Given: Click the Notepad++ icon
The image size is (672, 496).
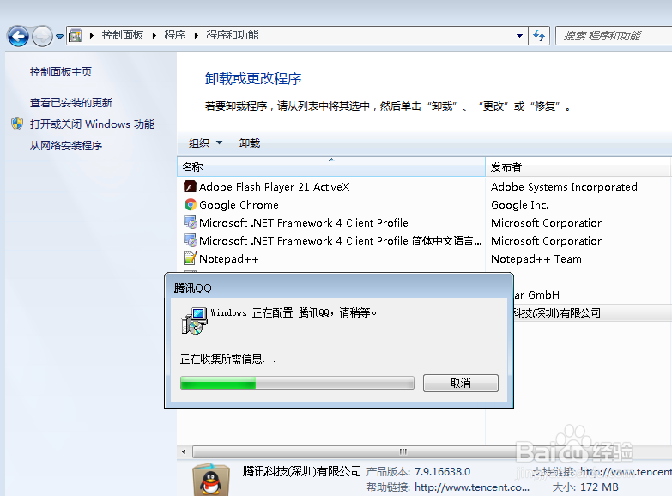Looking at the screenshot, I should tap(190, 258).
